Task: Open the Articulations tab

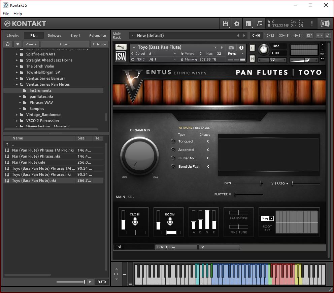Action: pos(176,247)
